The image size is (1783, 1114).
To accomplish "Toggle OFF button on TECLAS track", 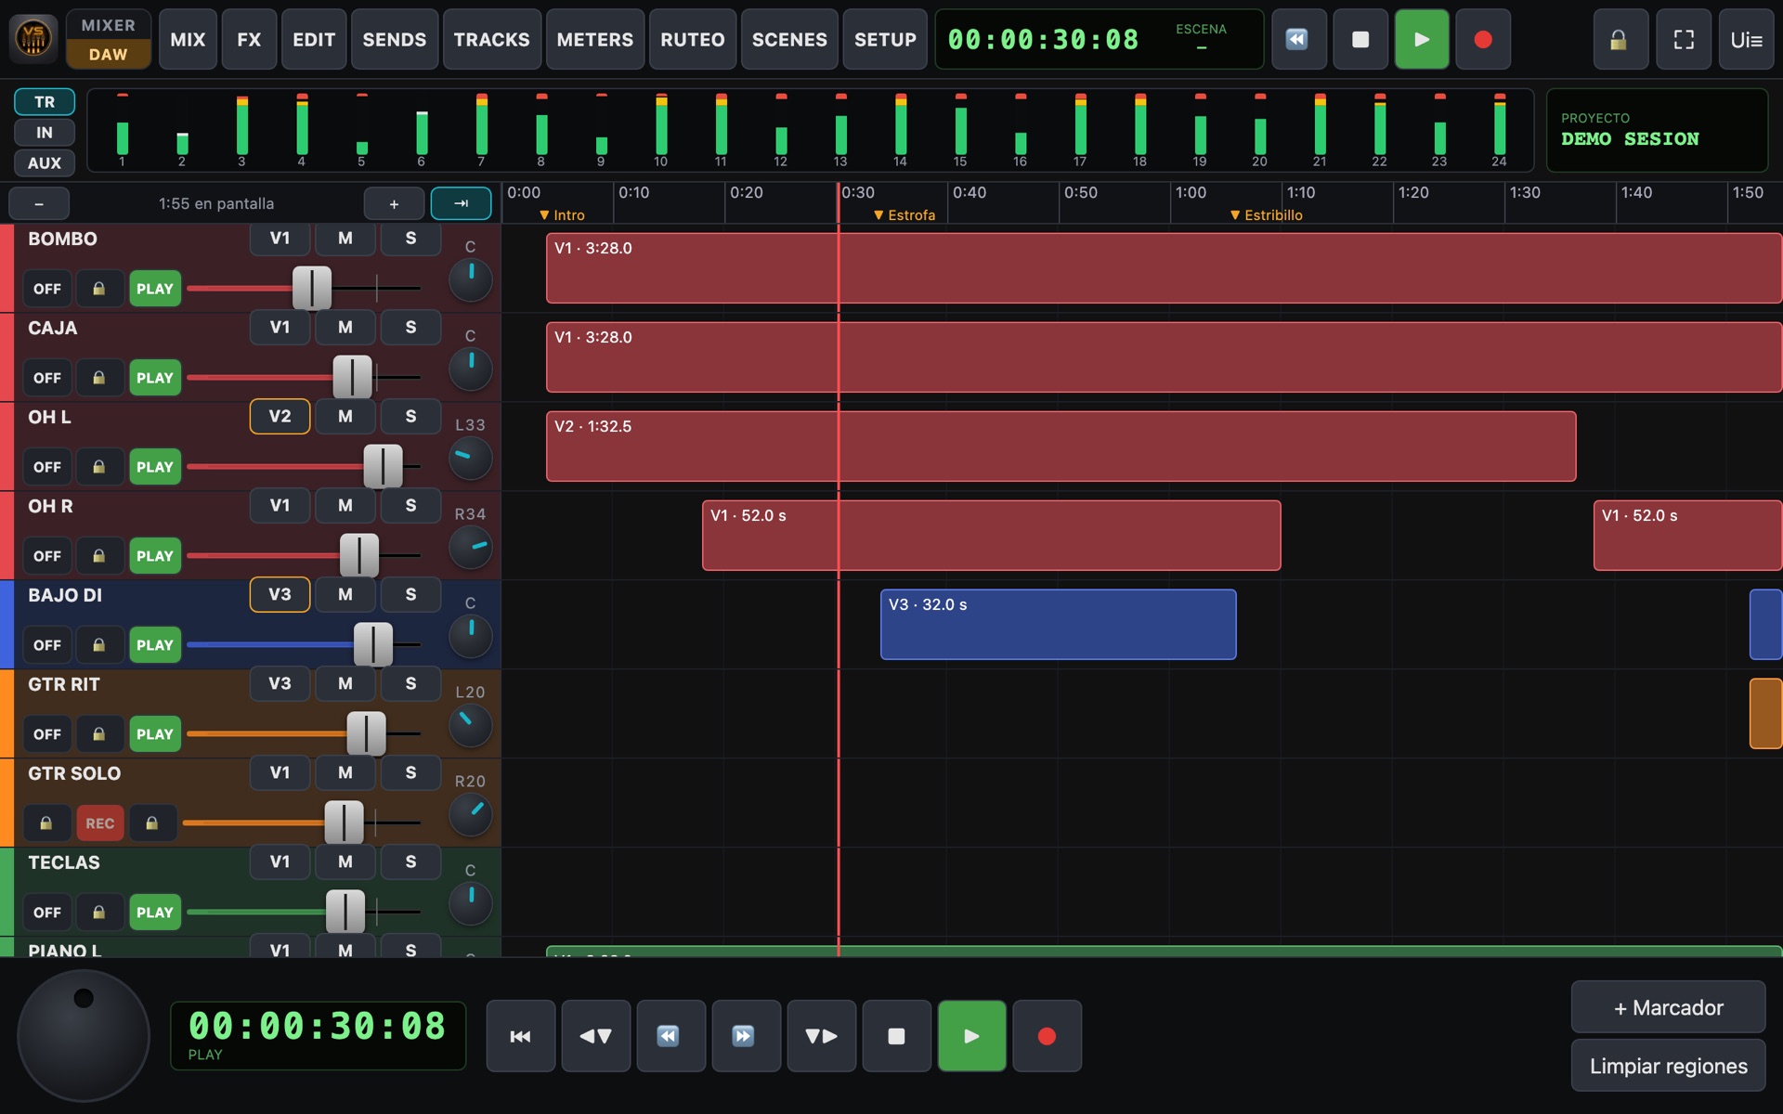I will (47, 913).
